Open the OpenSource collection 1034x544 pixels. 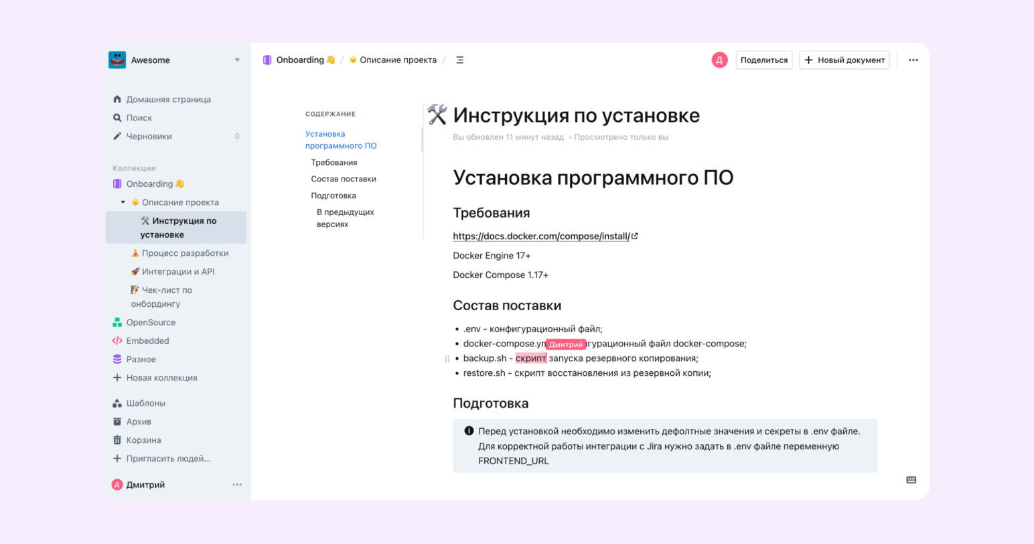tap(151, 322)
